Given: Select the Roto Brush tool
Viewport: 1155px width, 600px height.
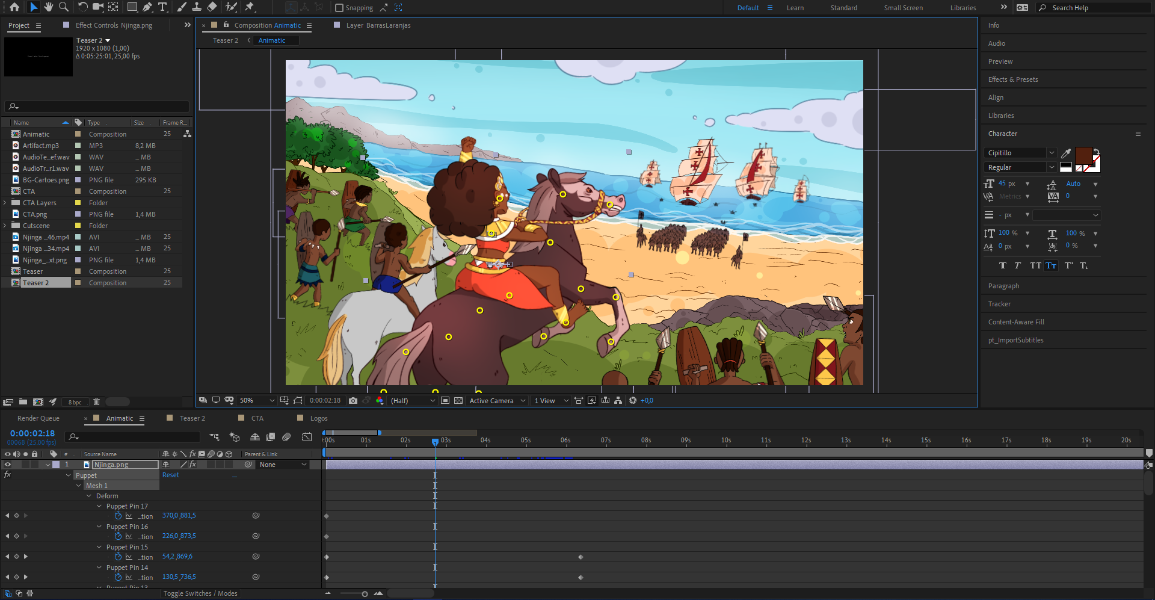Looking at the screenshot, I should tap(231, 7).
